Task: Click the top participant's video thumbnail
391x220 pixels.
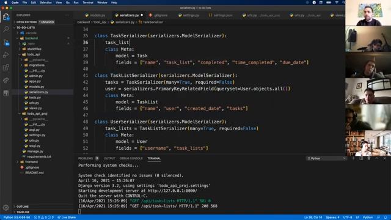Action: [368, 13]
